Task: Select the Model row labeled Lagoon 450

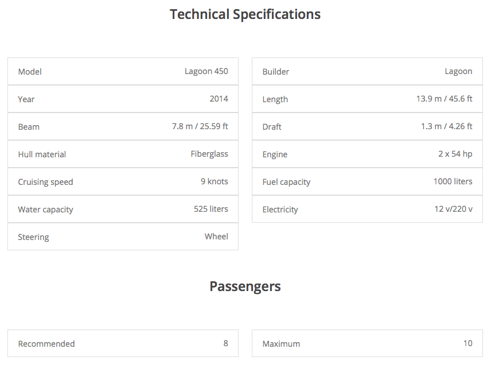Action: (123, 71)
